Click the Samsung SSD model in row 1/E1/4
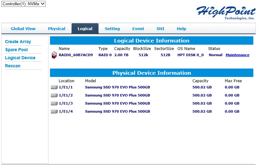This screenshot has height=166, width=258. pos(117,111)
